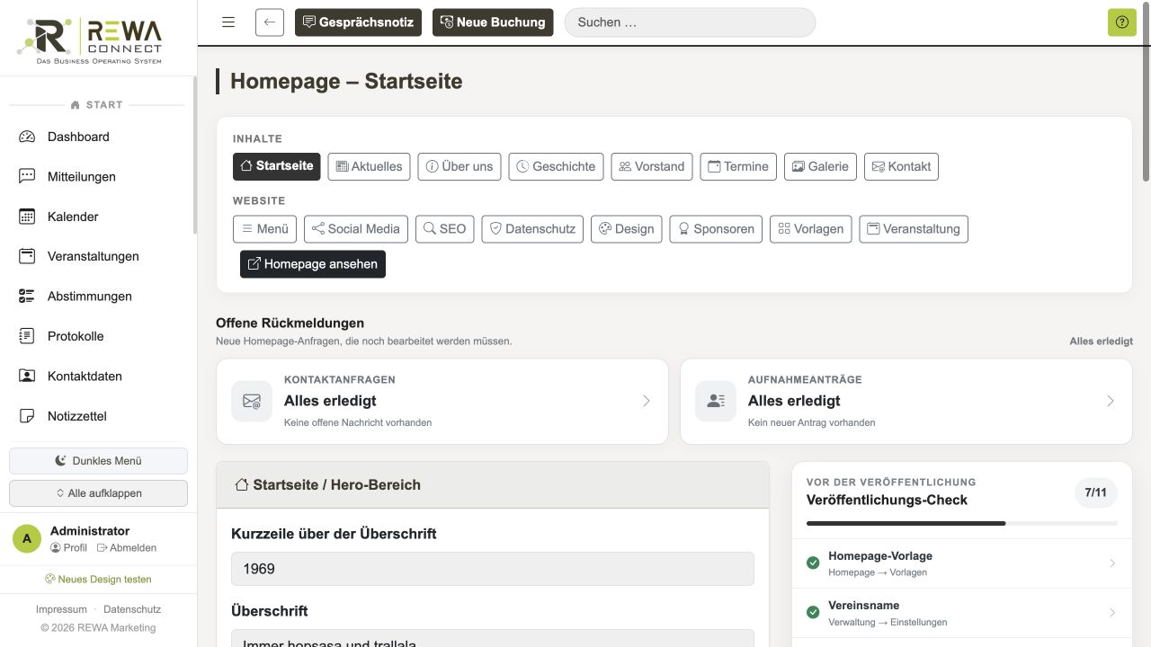Open Social Media settings
Screen dimensions: 1151x647
click(356, 229)
